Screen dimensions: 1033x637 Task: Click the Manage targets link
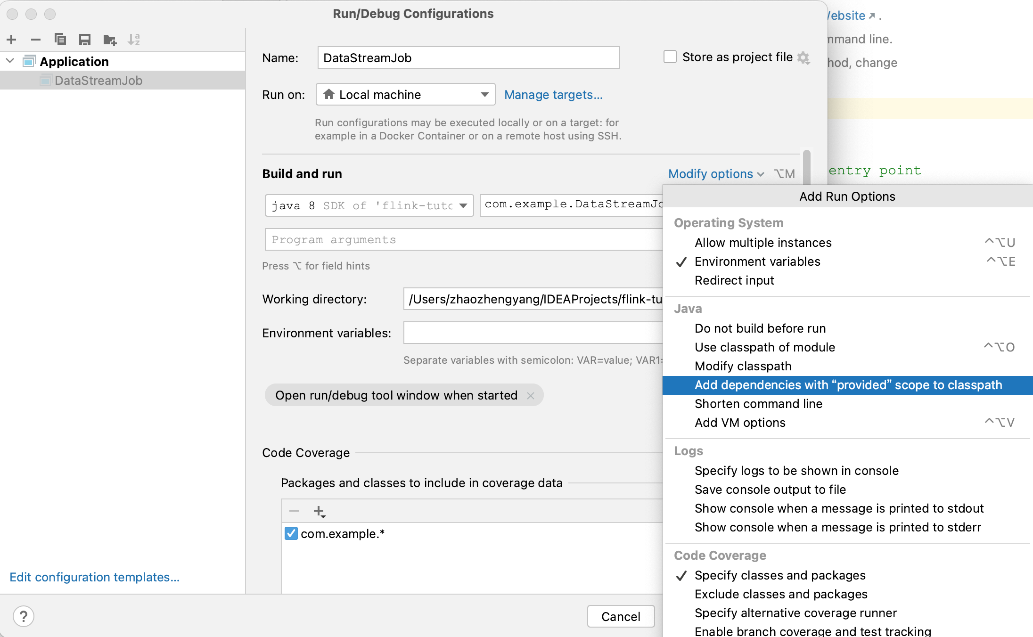point(553,95)
